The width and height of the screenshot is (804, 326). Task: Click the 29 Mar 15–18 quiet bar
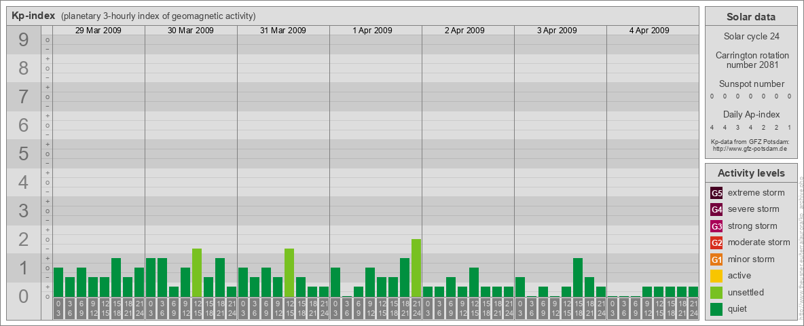pyautogui.click(x=116, y=277)
